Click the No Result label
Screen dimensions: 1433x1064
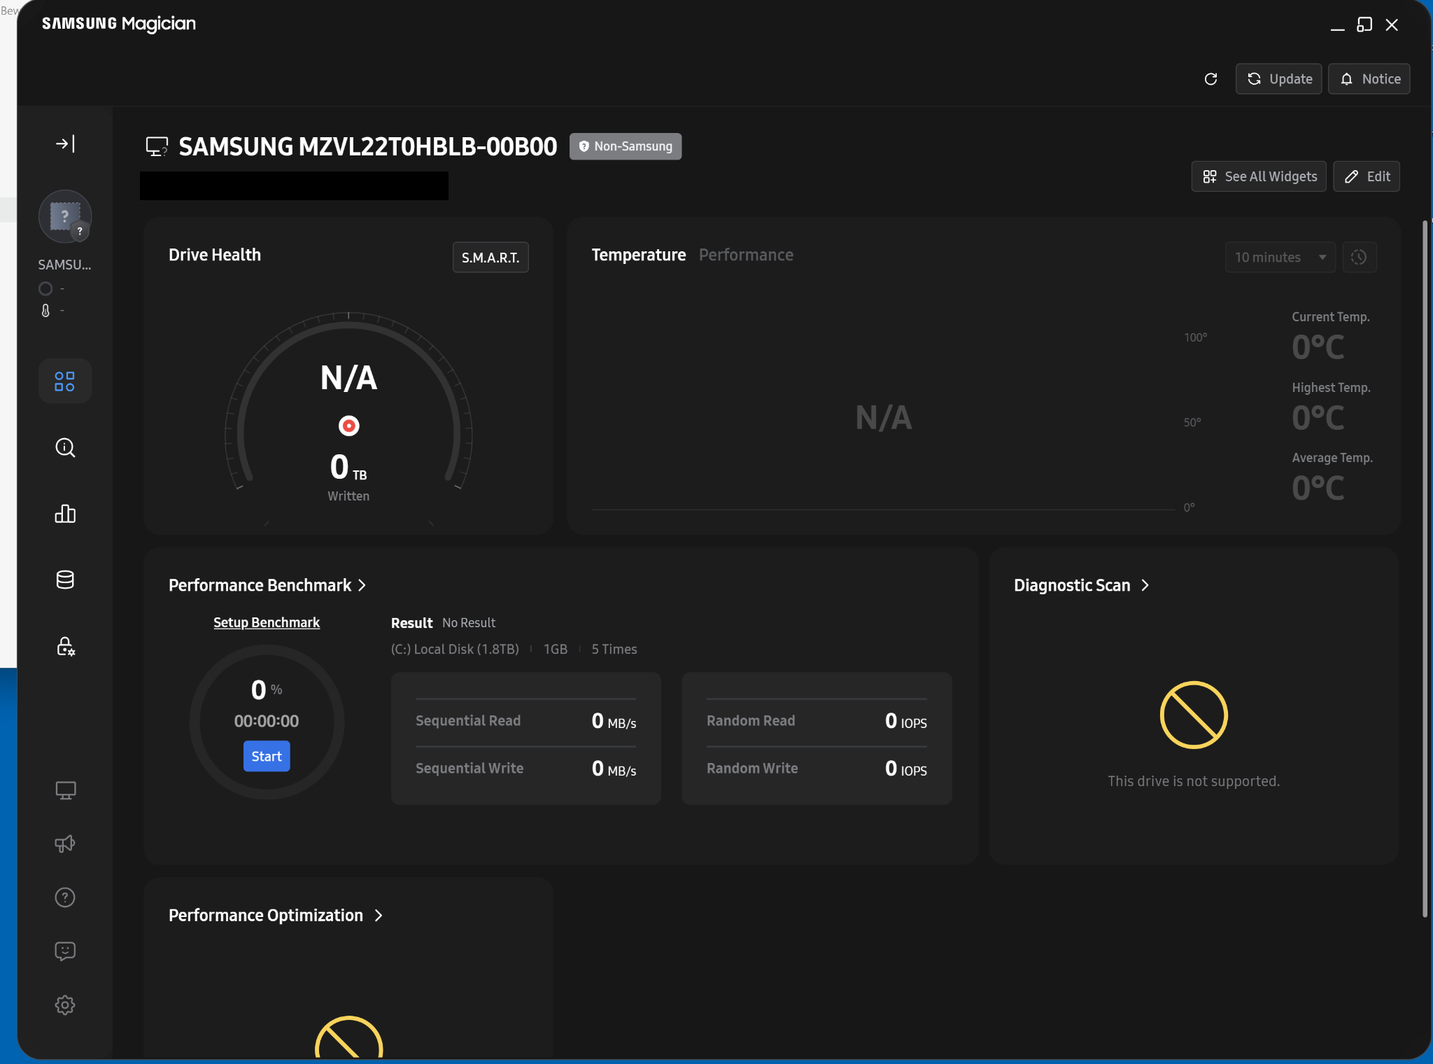click(469, 623)
